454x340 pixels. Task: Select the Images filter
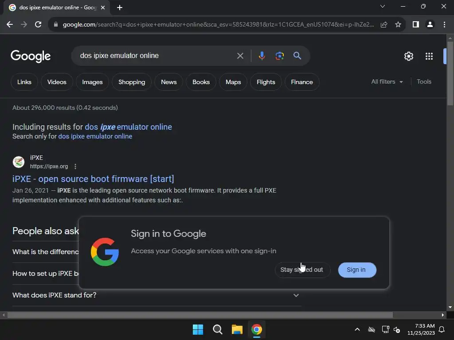[x=92, y=82]
